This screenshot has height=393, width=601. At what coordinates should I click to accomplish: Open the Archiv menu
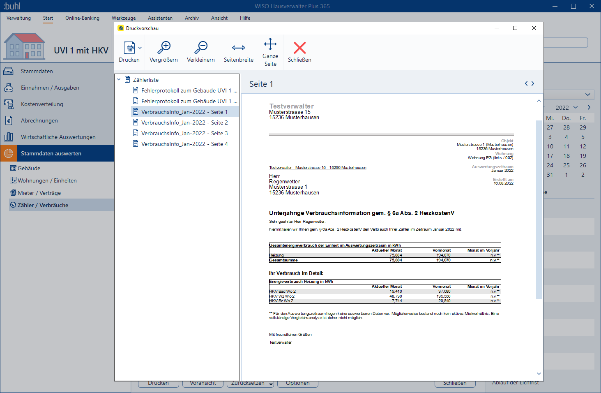192,18
